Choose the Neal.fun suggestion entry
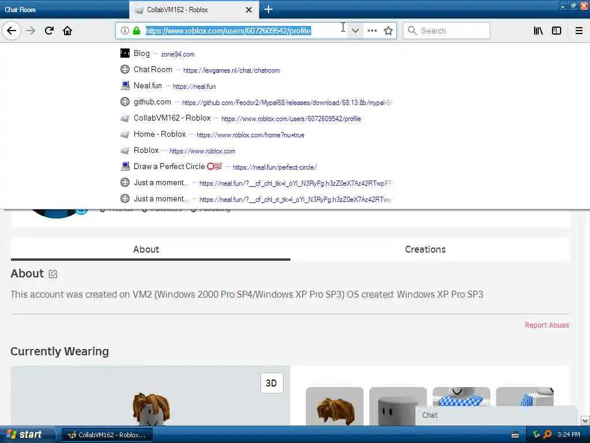 pos(256,86)
